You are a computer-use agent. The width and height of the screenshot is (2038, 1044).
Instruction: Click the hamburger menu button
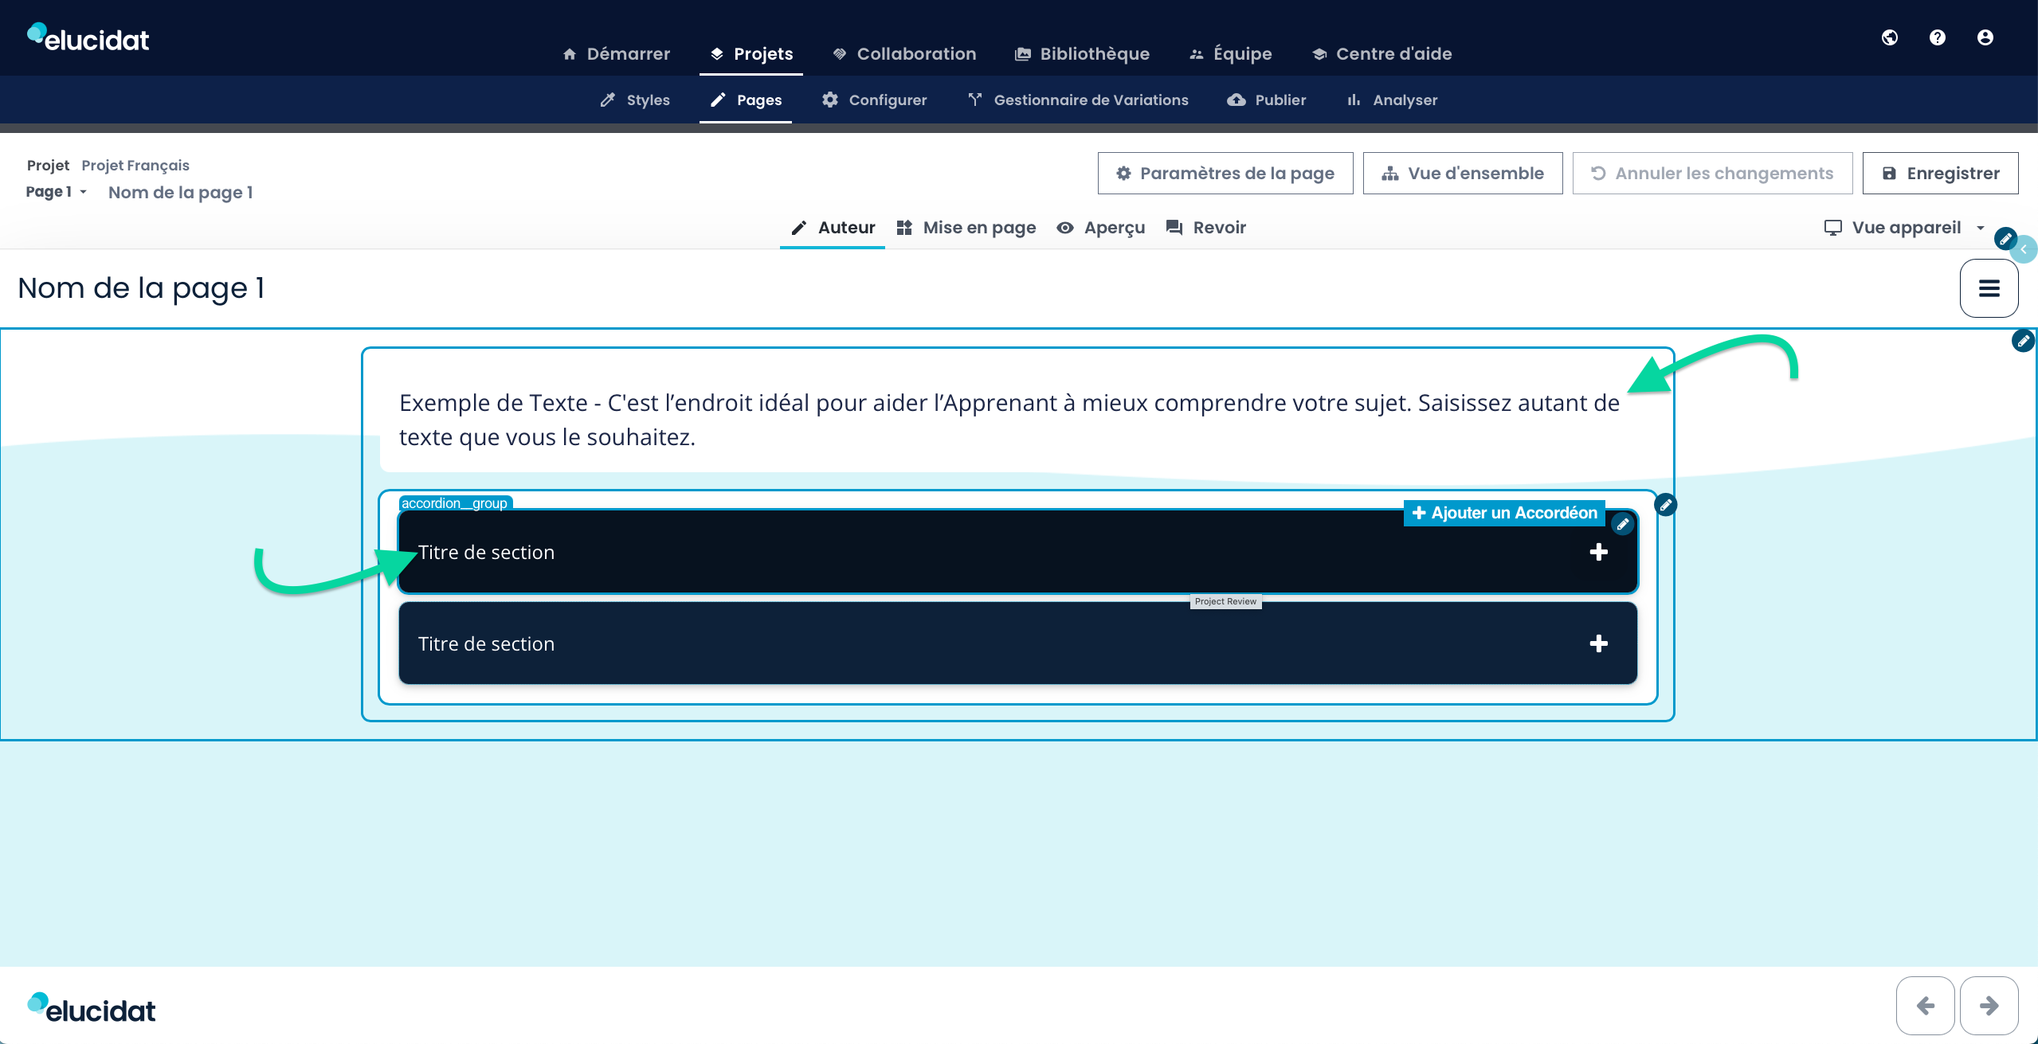pos(1989,288)
